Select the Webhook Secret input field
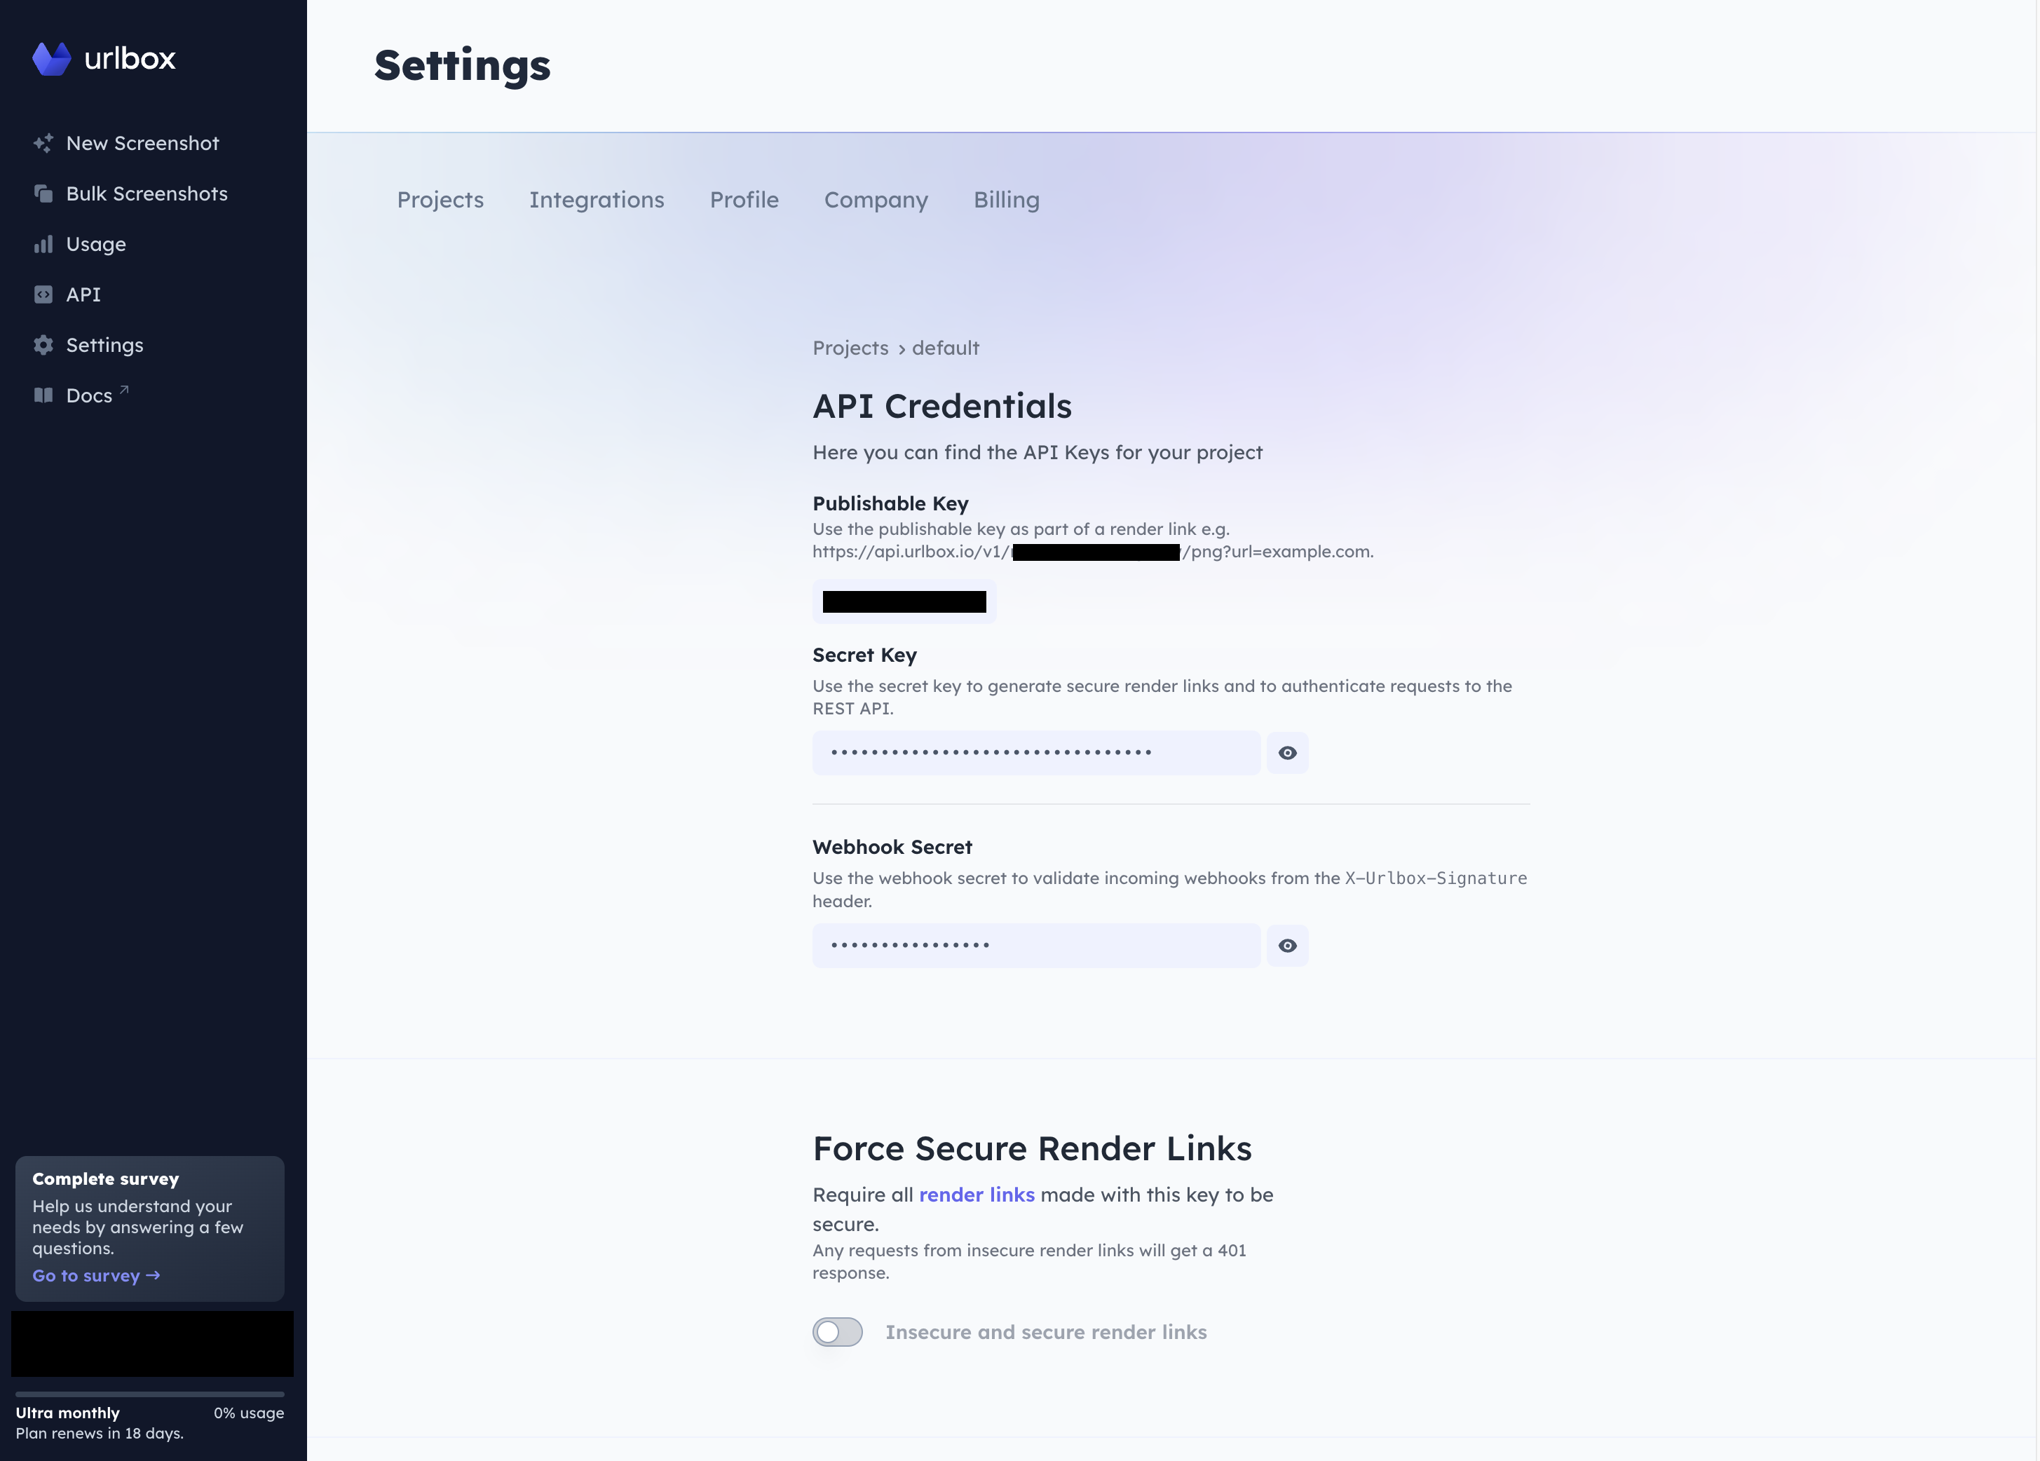 coord(1035,946)
